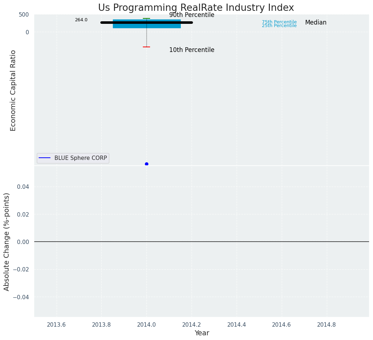This screenshot has height=340, width=373.
Task: Click the blue BLUE Sphere CORP data point
Action: pyautogui.click(x=146, y=164)
